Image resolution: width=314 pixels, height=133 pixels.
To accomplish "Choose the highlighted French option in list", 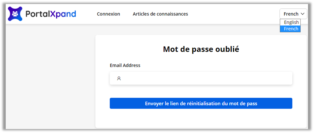I will click(x=290, y=29).
